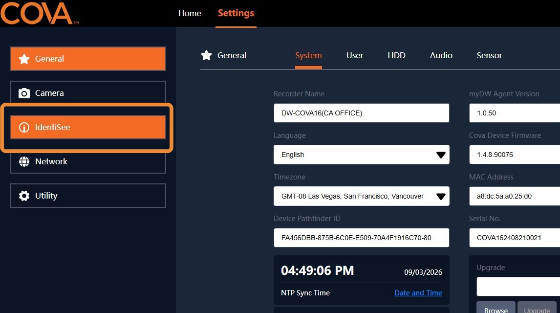Click the MAC Address field
Viewport: 560px width, 313px height.
(515, 196)
